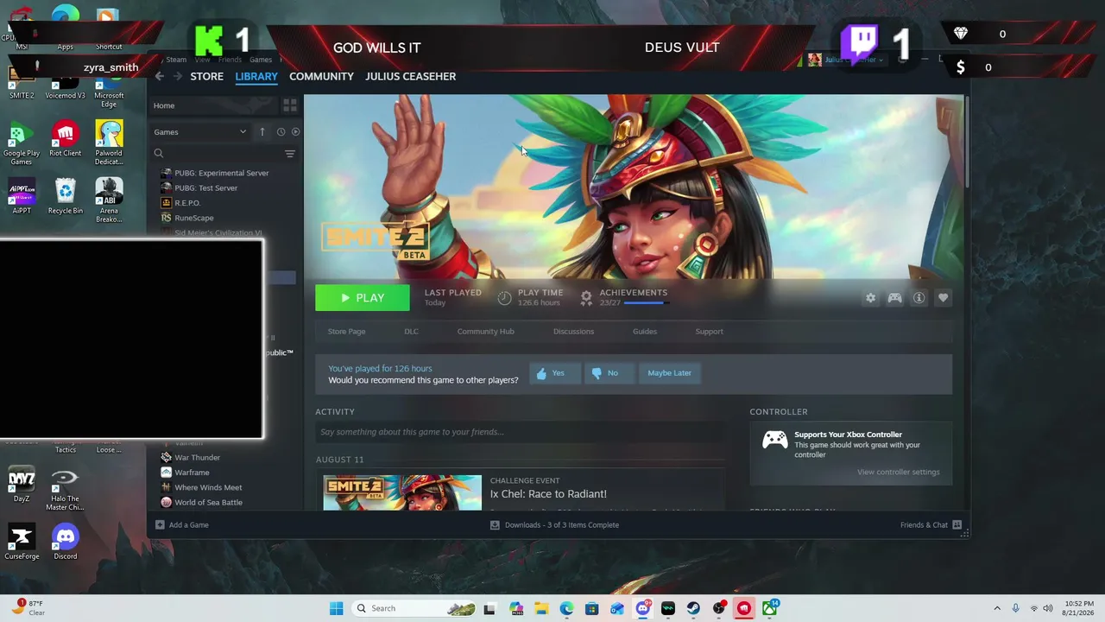Select War Thunder in the game list
The width and height of the screenshot is (1105, 622).
click(197, 458)
